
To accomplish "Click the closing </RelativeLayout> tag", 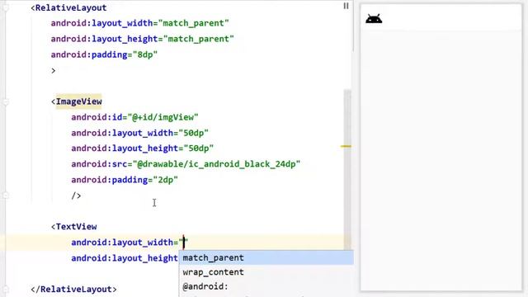I will 73,290.
